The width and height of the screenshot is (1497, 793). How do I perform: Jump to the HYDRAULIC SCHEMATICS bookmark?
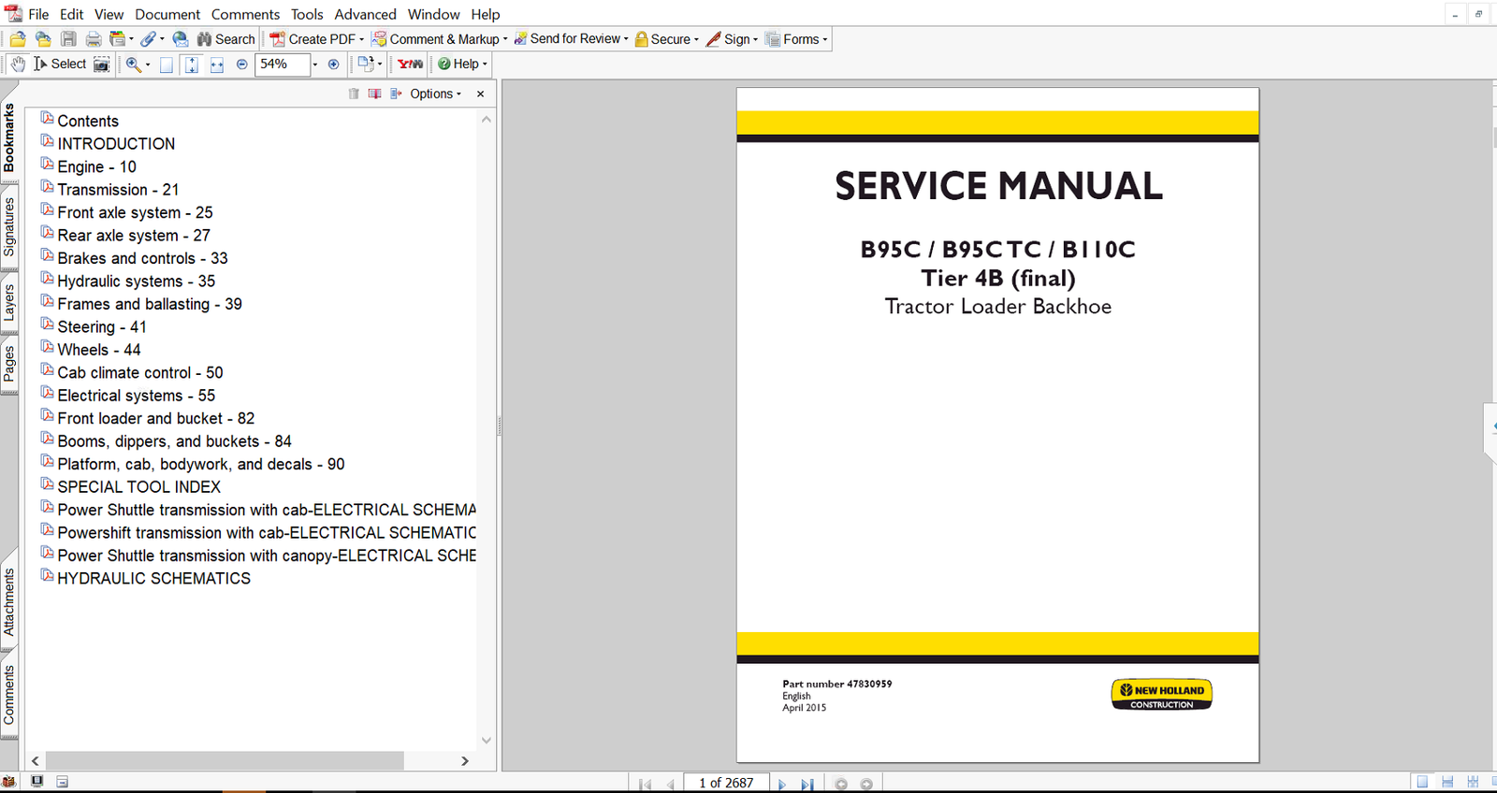(x=153, y=579)
